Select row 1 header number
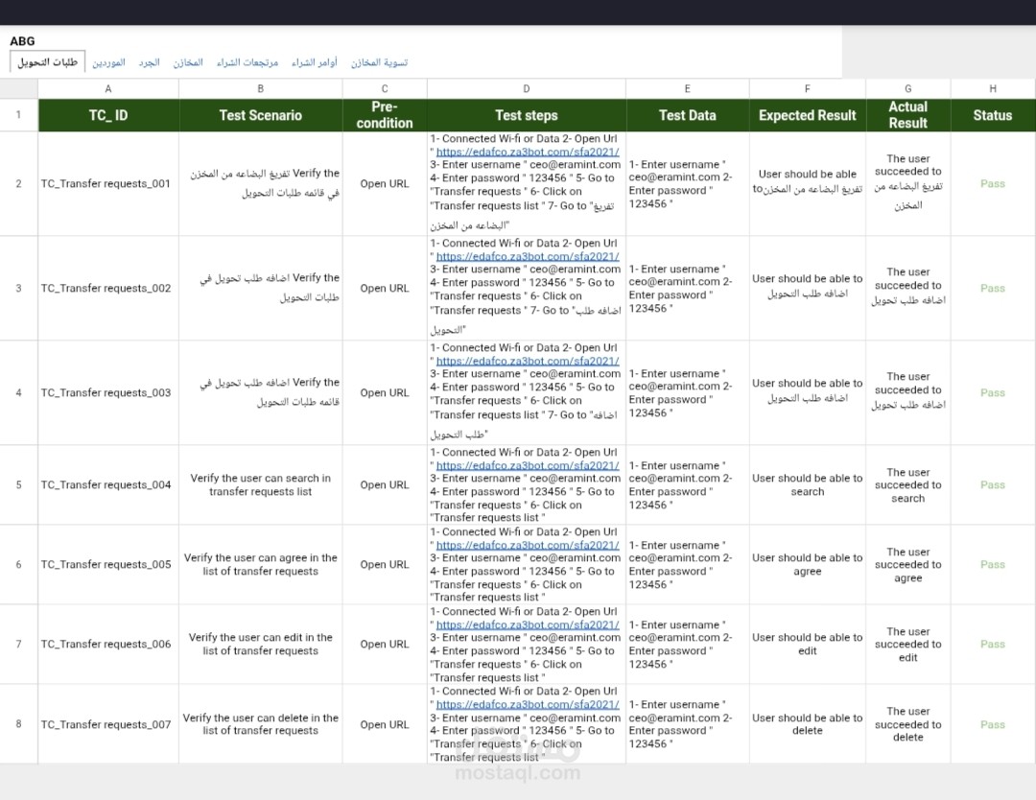Image resolution: width=1036 pixels, height=800 pixels. pyautogui.click(x=18, y=115)
